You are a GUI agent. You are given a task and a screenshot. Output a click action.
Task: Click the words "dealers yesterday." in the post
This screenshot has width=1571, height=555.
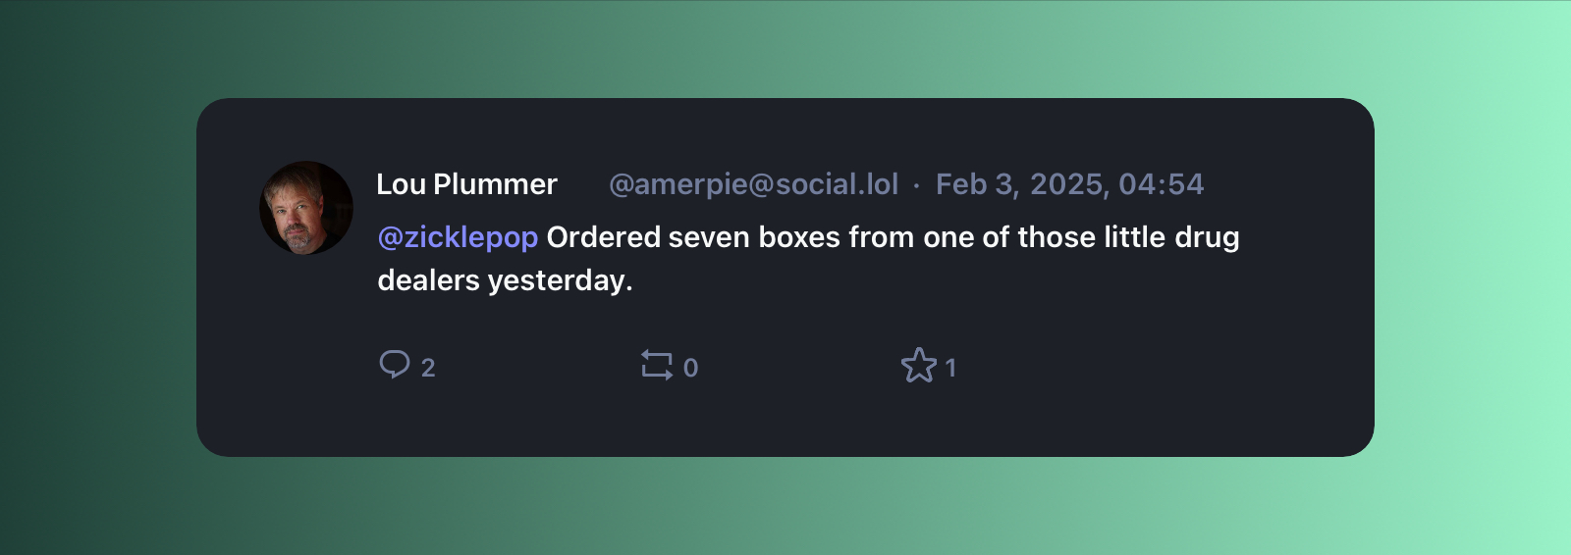coord(505,280)
